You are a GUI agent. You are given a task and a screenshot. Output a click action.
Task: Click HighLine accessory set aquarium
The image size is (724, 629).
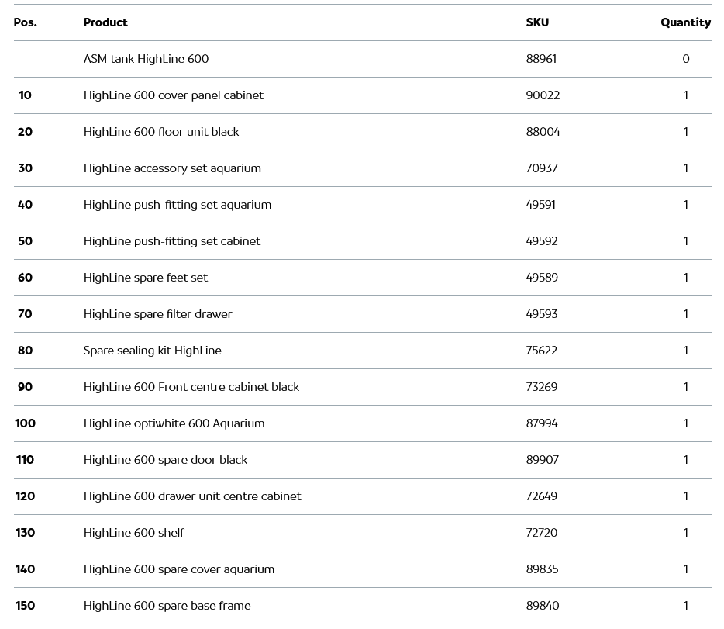click(x=172, y=168)
